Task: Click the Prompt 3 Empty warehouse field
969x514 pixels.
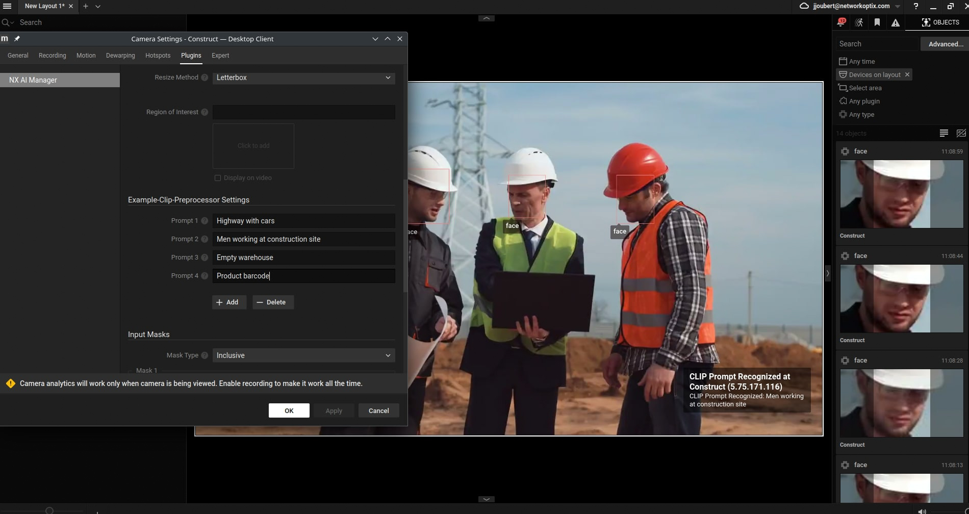Action: click(x=303, y=257)
